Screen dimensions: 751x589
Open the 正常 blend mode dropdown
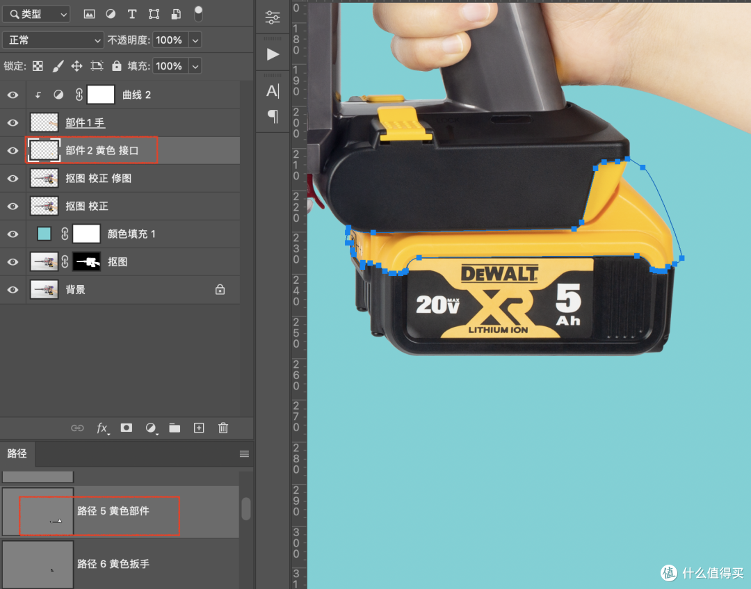[x=53, y=40]
